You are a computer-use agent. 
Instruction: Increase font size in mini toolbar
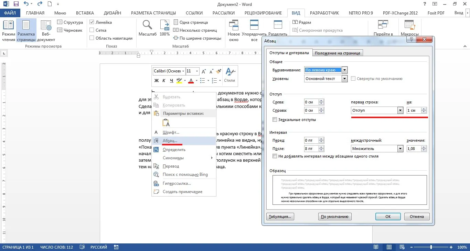[x=204, y=71]
